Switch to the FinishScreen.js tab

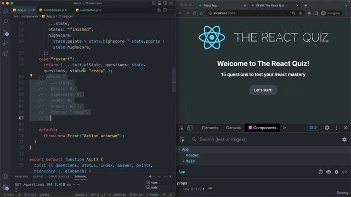click(53, 10)
